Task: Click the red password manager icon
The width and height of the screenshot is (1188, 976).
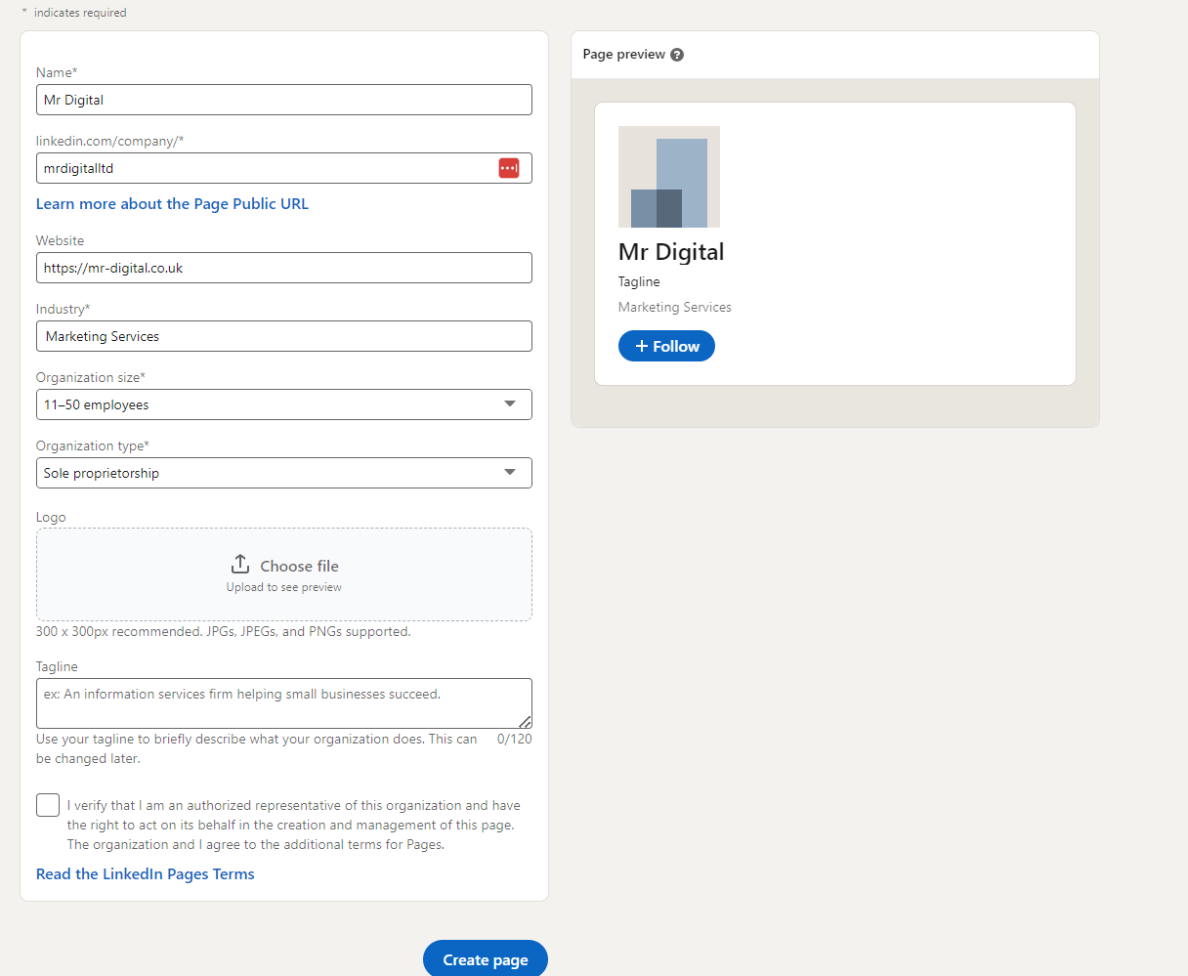Action: click(509, 168)
